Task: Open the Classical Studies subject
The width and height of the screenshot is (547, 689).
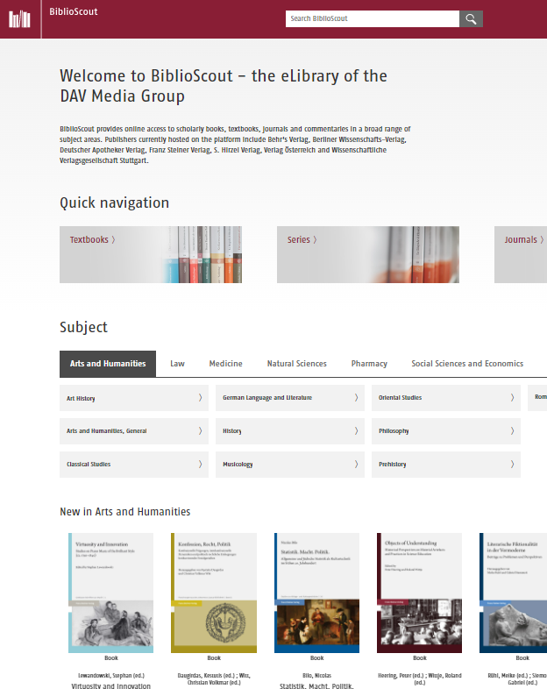Action: coord(134,465)
